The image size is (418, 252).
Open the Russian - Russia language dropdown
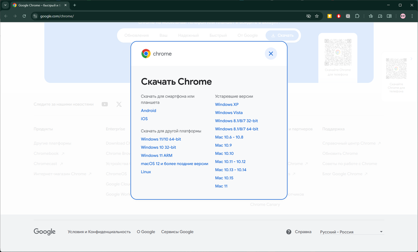pos(352,232)
